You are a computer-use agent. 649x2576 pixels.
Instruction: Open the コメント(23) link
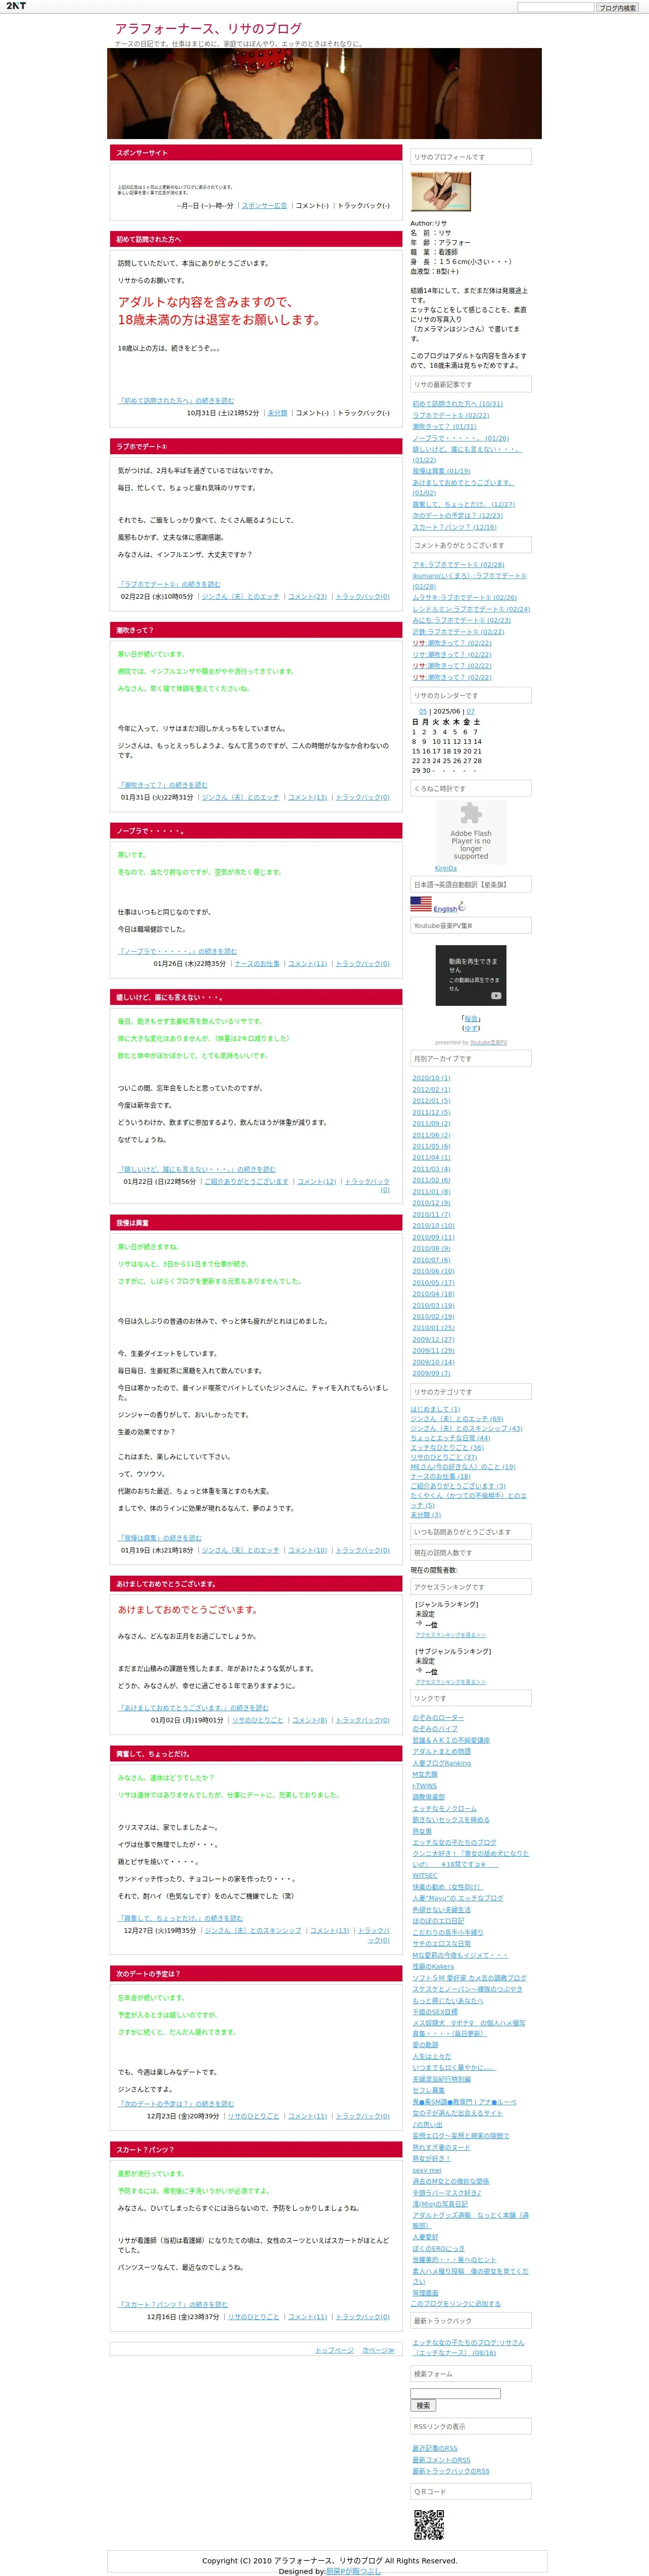pos(307,597)
